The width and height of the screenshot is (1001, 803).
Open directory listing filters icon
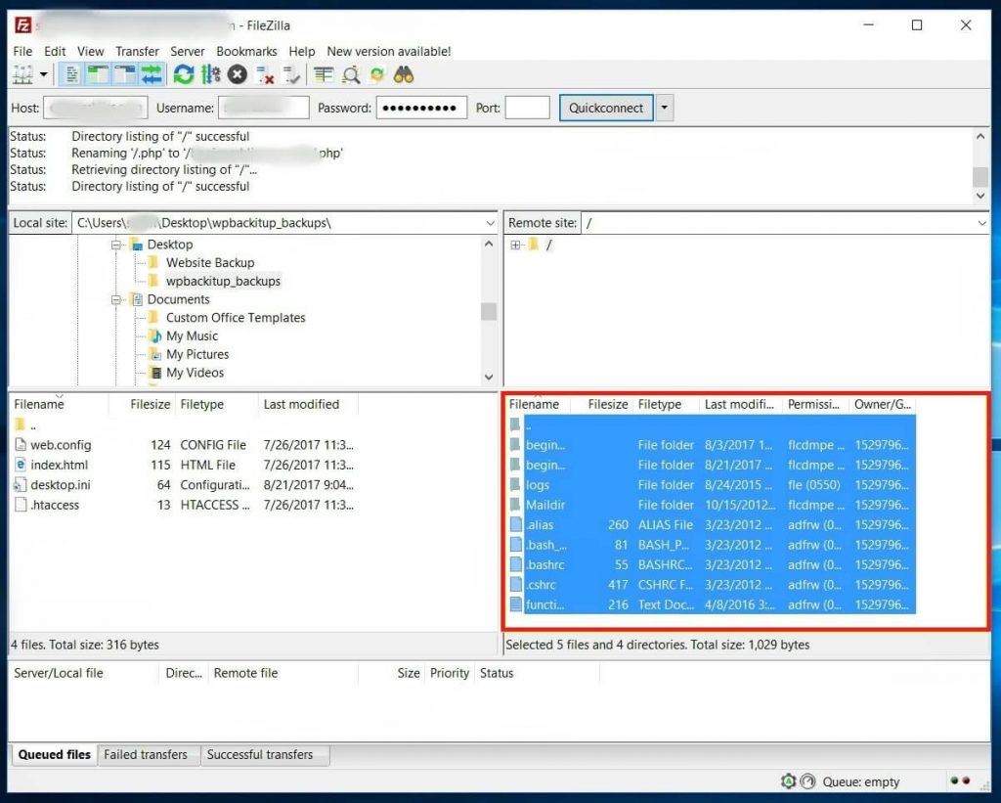(324, 75)
